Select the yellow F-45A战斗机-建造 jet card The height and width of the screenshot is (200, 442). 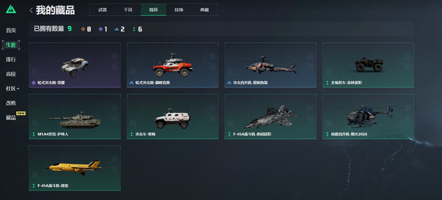(75, 168)
